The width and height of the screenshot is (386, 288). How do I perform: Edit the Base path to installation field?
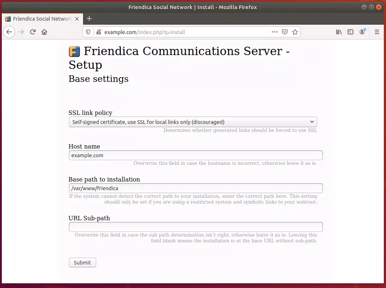(x=196, y=188)
